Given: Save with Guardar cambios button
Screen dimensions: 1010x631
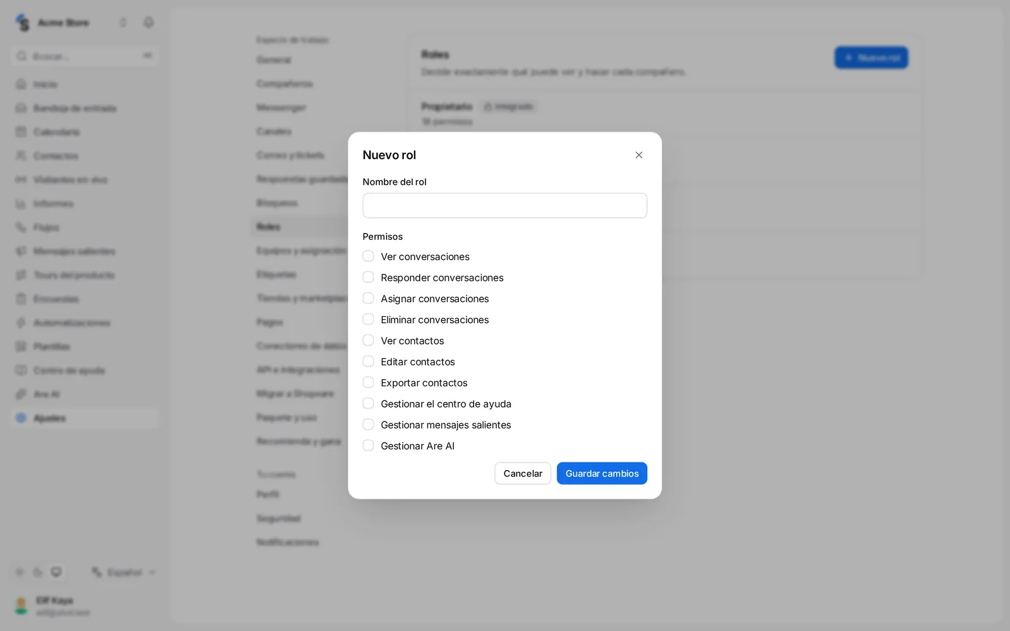Looking at the screenshot, I should point(602,473).
